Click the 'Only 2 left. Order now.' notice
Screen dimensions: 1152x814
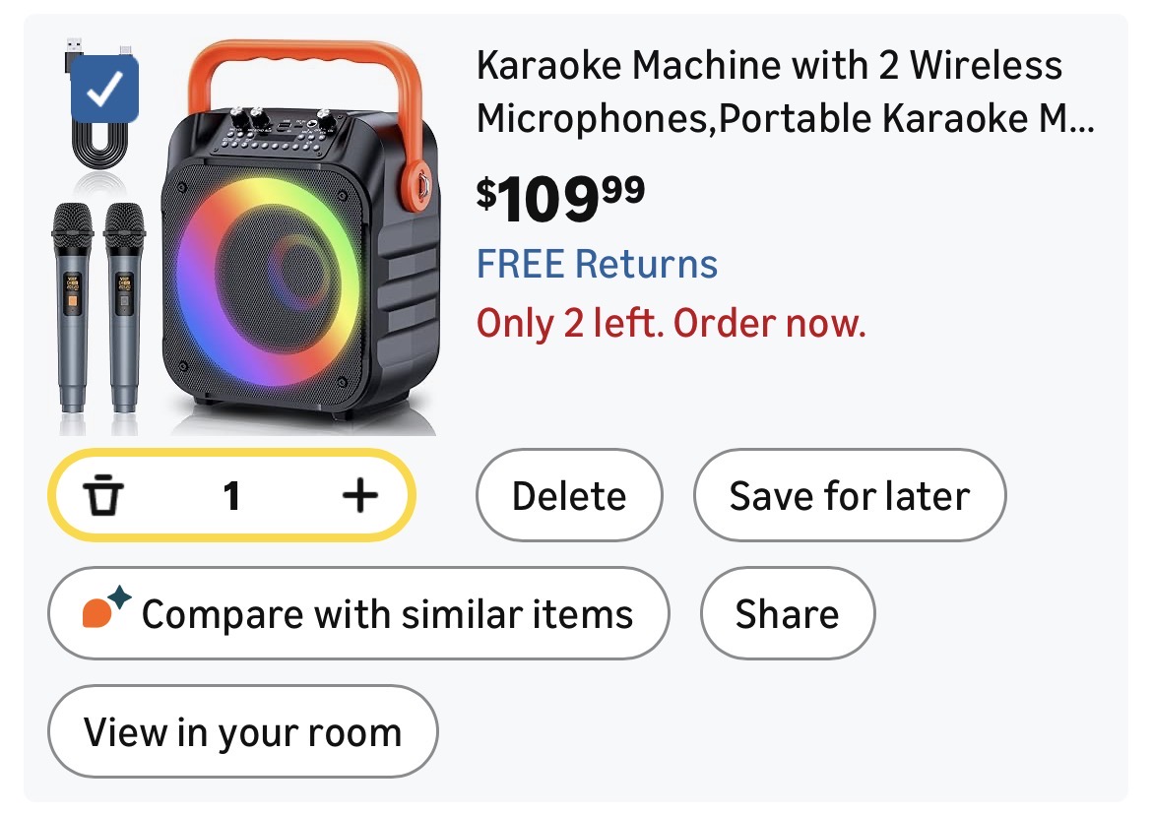[671, 323]
